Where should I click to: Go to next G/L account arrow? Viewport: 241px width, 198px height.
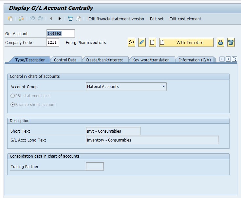pyautogui.click(x=60, y=19)
